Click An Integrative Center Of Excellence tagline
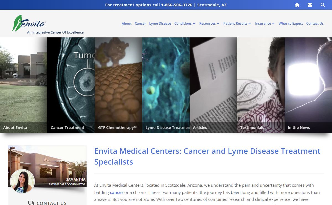332x205 pixels. click(x=55, y=32)
